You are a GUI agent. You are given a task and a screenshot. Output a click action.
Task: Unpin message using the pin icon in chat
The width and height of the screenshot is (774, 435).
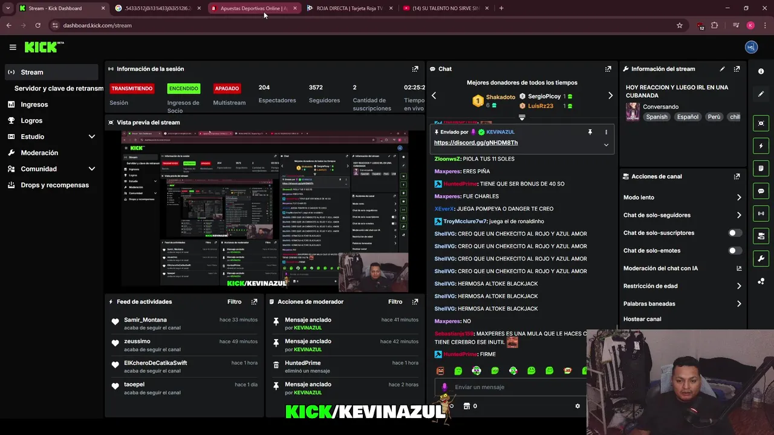coord(590,132)
